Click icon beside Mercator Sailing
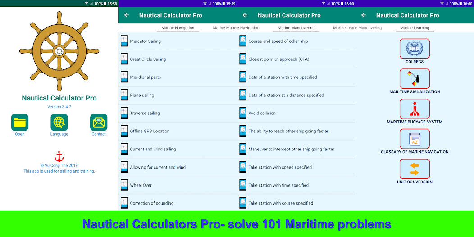Viewport: 474px width, 237px height. [x=124, y=41]
